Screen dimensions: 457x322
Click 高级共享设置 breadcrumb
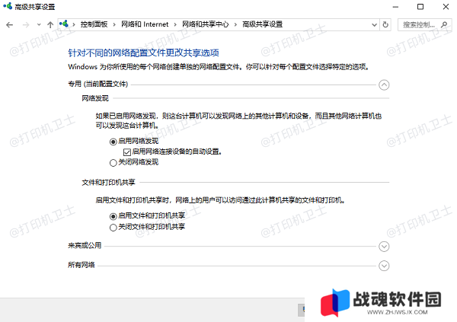pyautogui.click(x=262, y=24)
